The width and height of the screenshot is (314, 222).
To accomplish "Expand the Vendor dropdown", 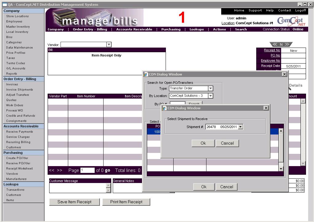I will 108,45.
